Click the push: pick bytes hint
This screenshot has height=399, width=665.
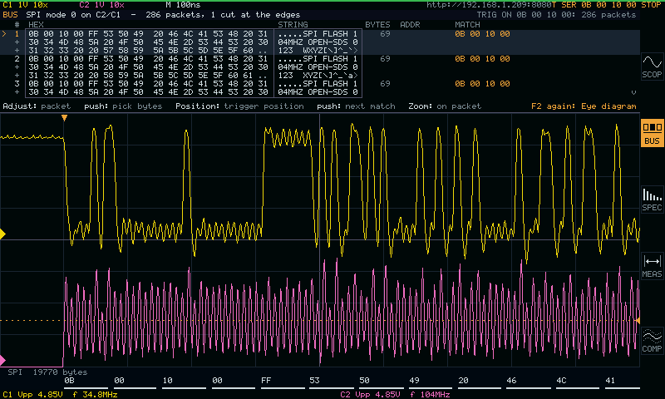tap(123, 106)
